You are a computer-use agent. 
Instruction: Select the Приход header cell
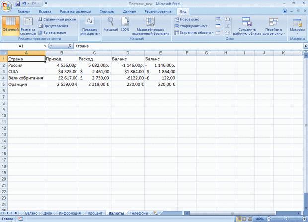tap(62, 59)
